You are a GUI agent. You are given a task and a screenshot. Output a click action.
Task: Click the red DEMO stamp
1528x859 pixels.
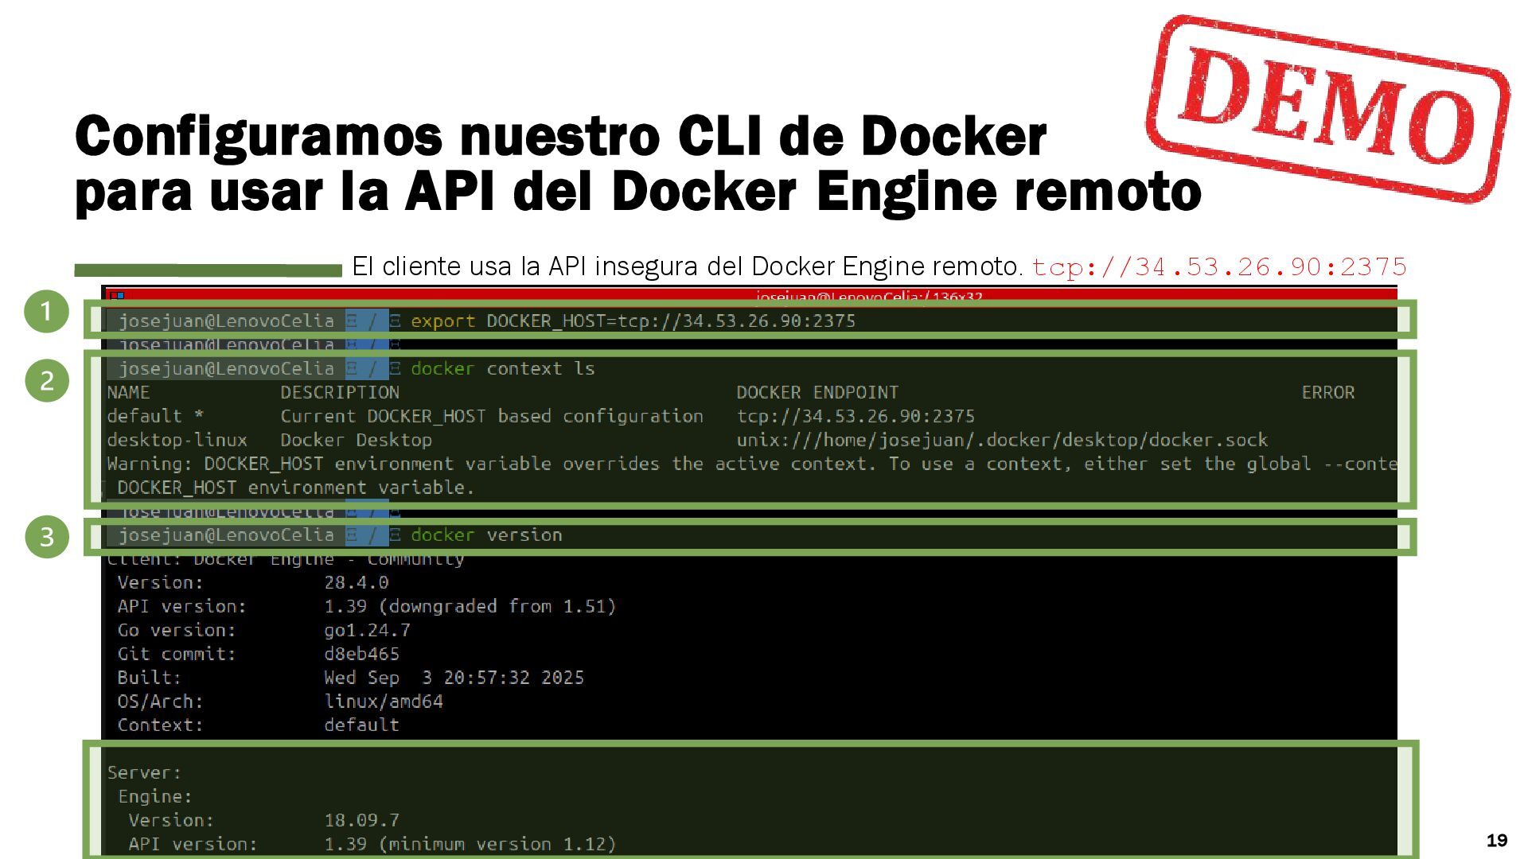1327,108
